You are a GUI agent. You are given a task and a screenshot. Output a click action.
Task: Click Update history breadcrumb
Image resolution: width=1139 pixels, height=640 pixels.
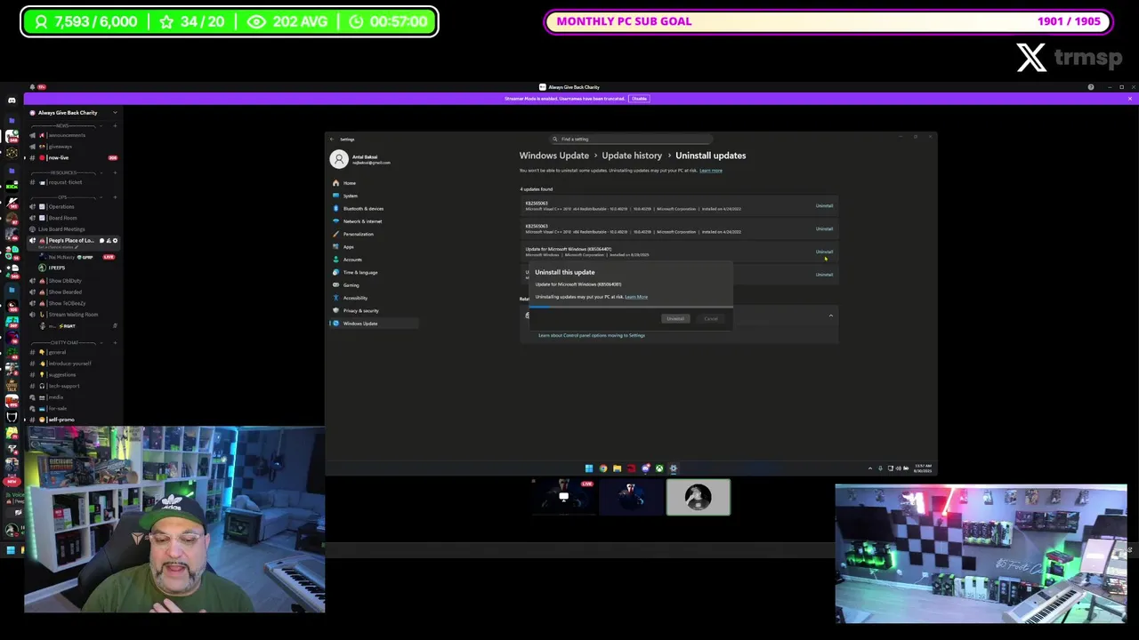pyautogui.click(x=632, y=156)
